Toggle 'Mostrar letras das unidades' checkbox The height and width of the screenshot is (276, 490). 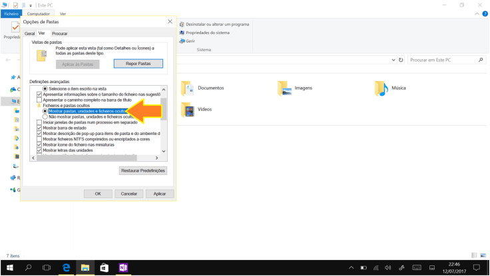39,150
